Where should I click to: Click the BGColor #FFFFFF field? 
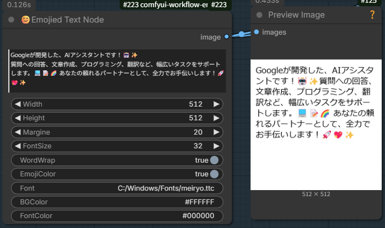coord(117,202)
